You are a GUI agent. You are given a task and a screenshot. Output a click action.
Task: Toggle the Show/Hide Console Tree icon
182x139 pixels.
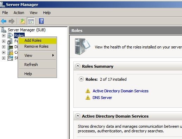point(31,21)
